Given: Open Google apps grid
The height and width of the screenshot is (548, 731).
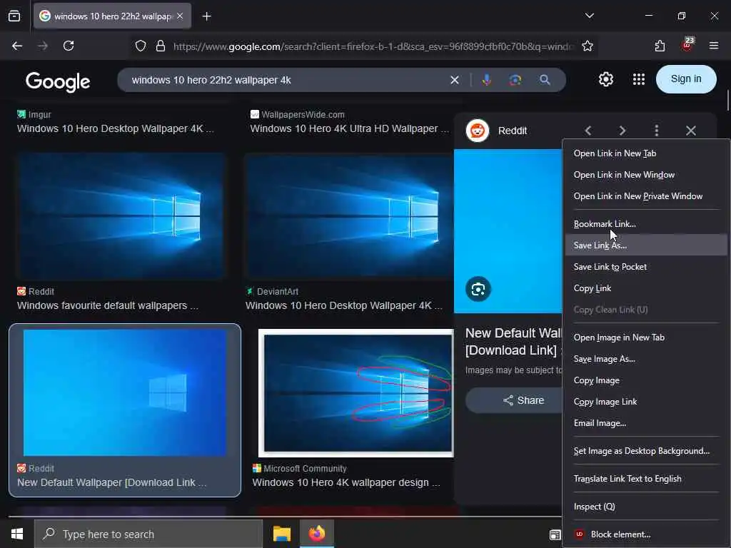Looking at the screenshot, I should tap(639, 79).
